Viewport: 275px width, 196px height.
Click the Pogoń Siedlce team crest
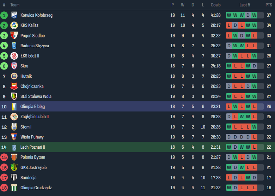click(14, 36)
